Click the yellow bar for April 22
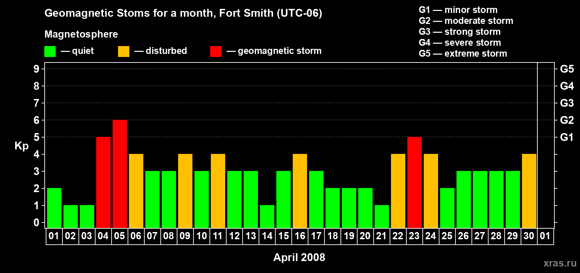Screen dimensions: 580x273 [x=398, y=191]
